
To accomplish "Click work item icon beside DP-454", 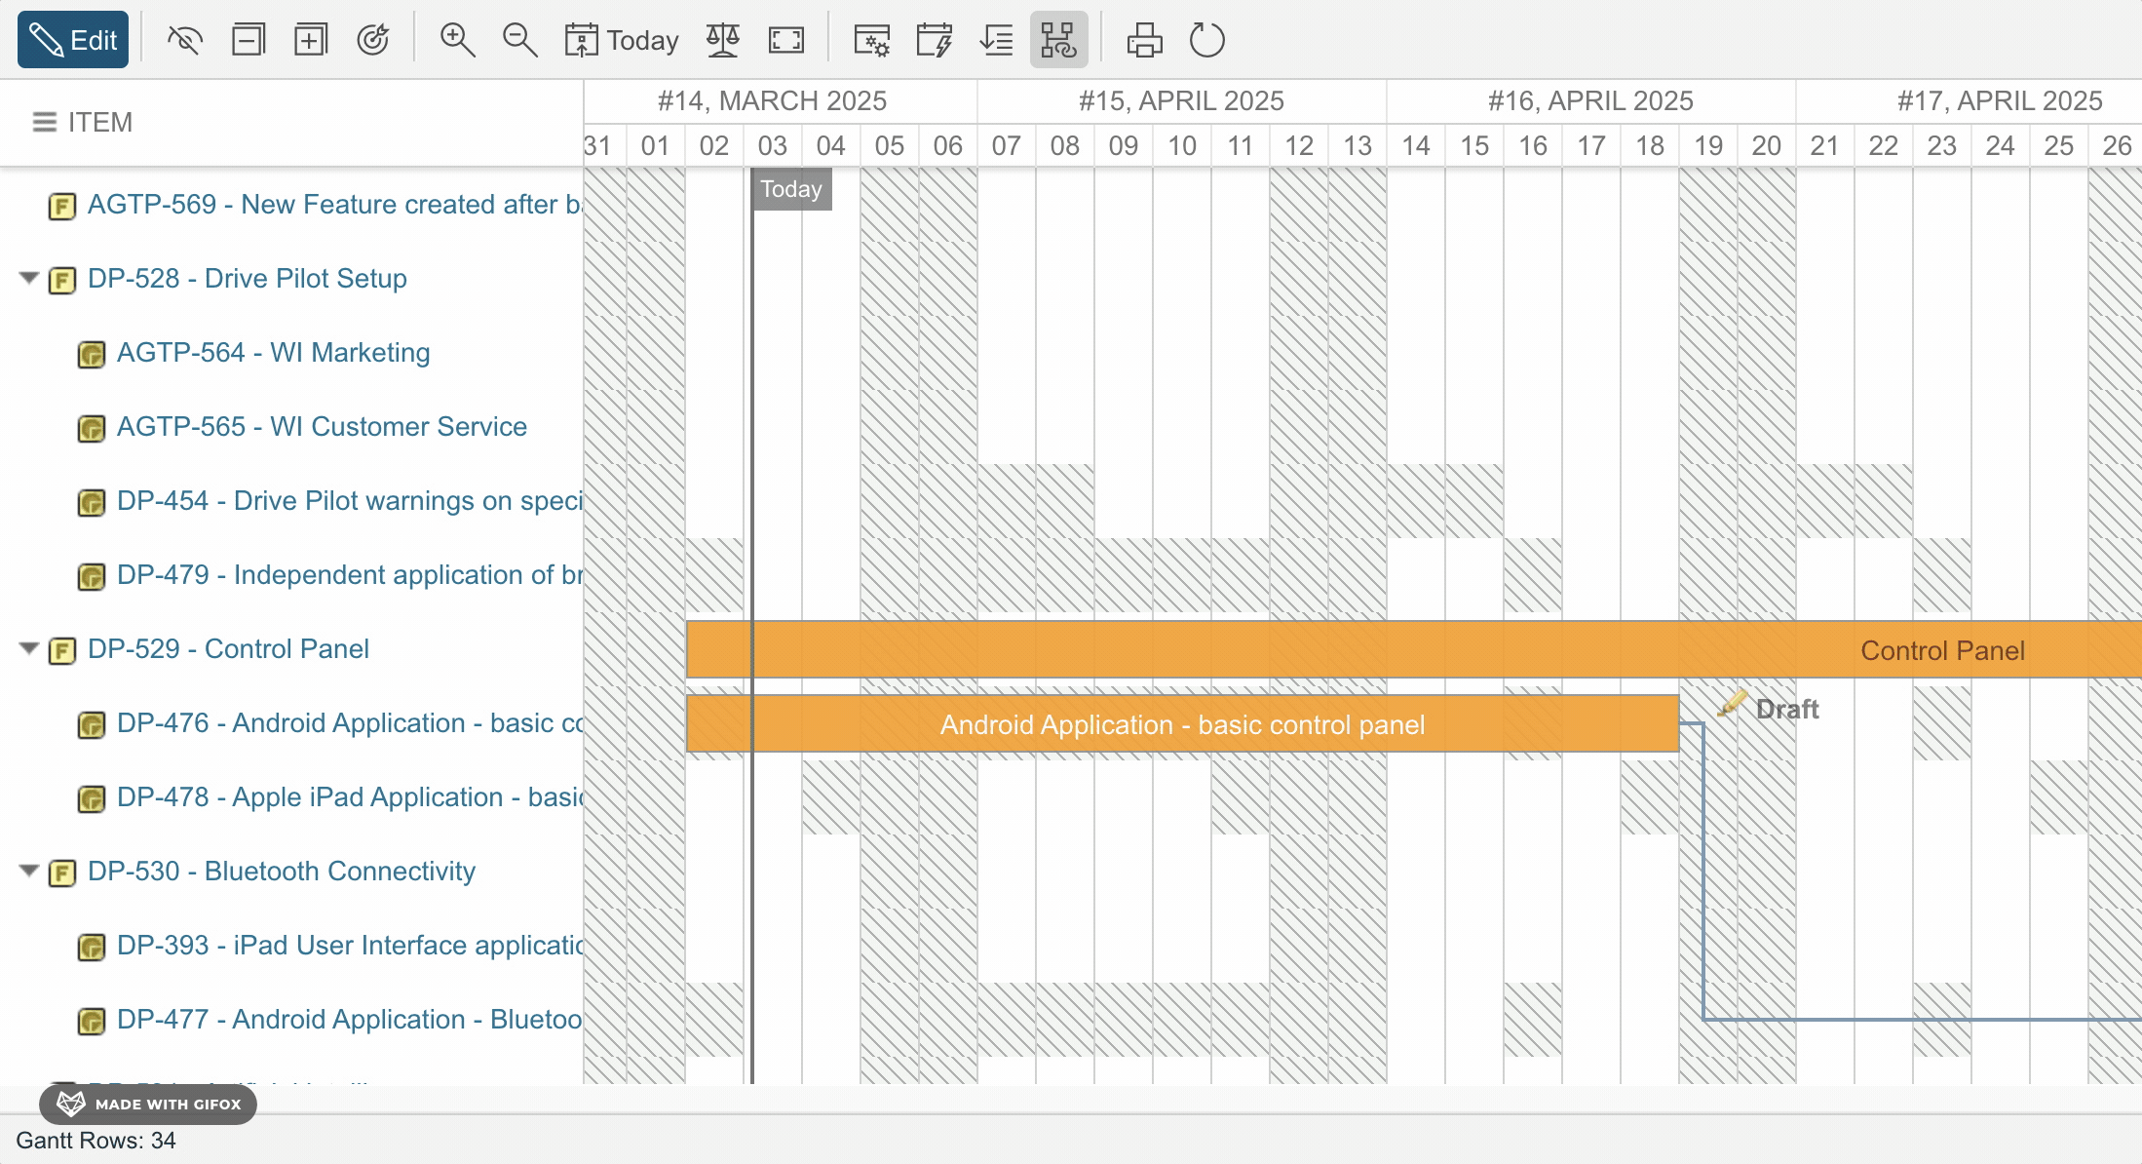I will [x=92, y=502].
